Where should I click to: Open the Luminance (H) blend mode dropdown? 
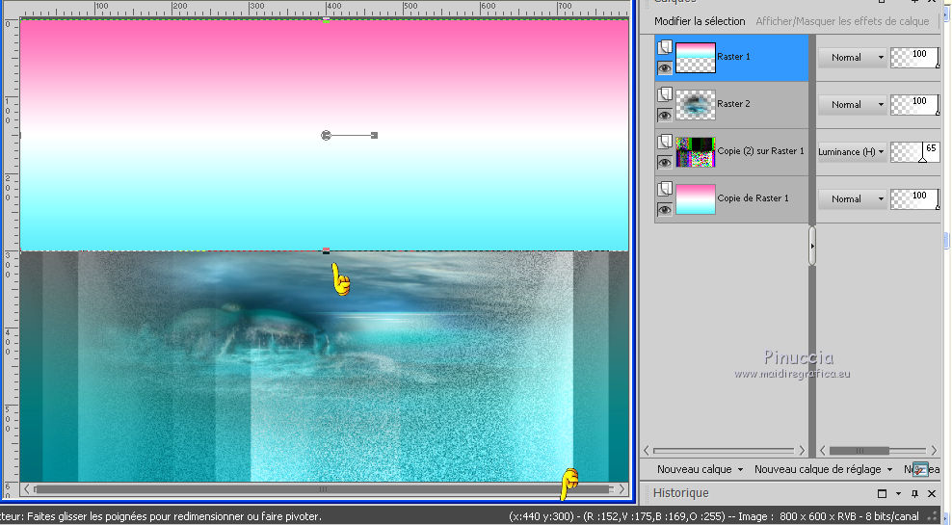tap(852, 152)
